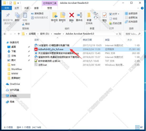Switch to the View (查看) tab
146x131 pixels.
36,8
